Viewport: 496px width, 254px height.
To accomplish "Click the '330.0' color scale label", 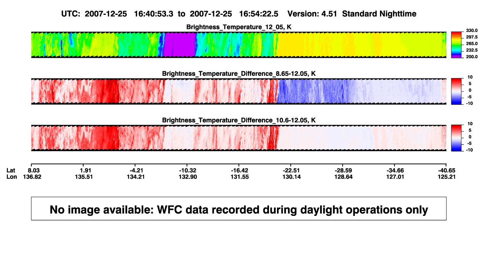I will [x=472, y=30].
